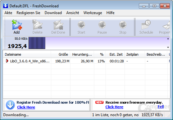Click the FreshDownload title bar app icon
The image size is (173, 120).
tap(5, 6)
